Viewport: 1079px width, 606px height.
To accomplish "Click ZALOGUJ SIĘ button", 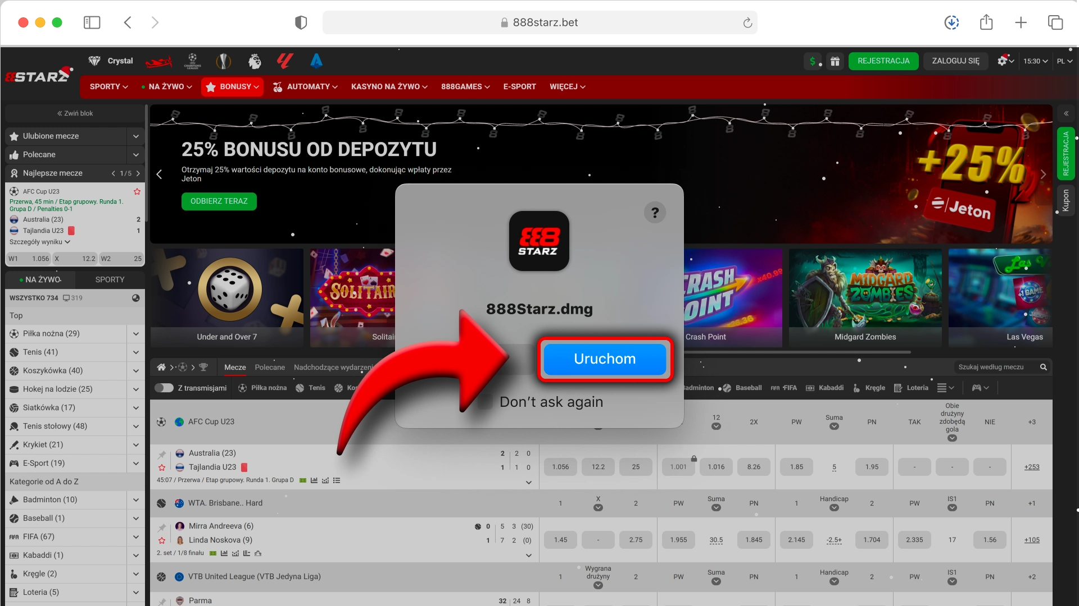I will tap(955, 61).
